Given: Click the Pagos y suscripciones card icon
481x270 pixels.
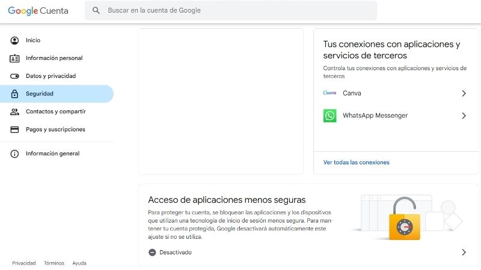Looking at the screenshot, I should coord(14,130).
